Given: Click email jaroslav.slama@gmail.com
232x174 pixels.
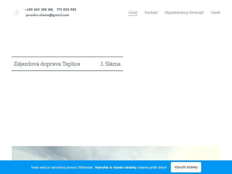Looking at the screenshot, I should click(x=48, y=15).
